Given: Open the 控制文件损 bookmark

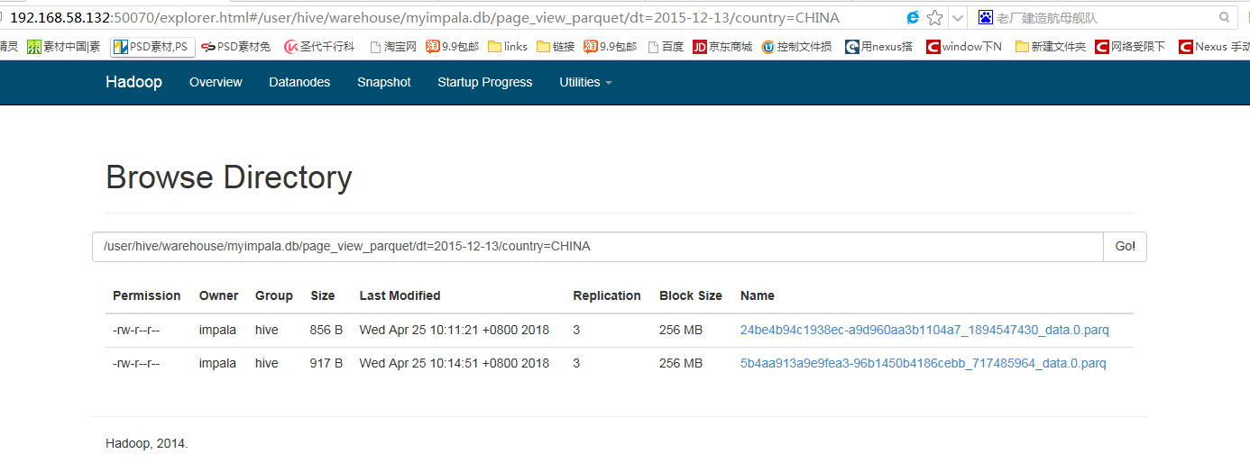Looking at the screenshot, I should [x=796, y=47].
